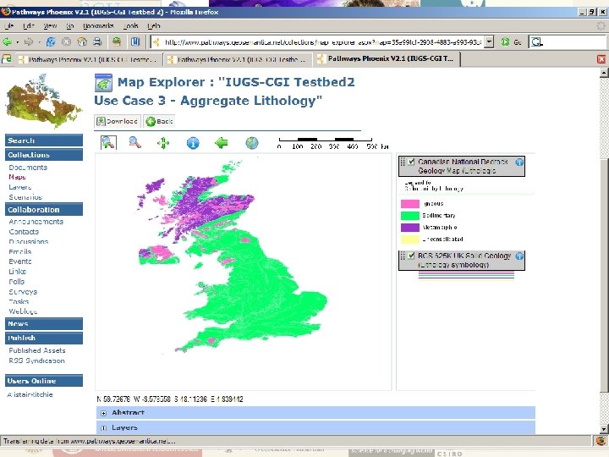Screen dimensions: 609x457
Task: Expand the Abstract section
Action: pos(104,413)
